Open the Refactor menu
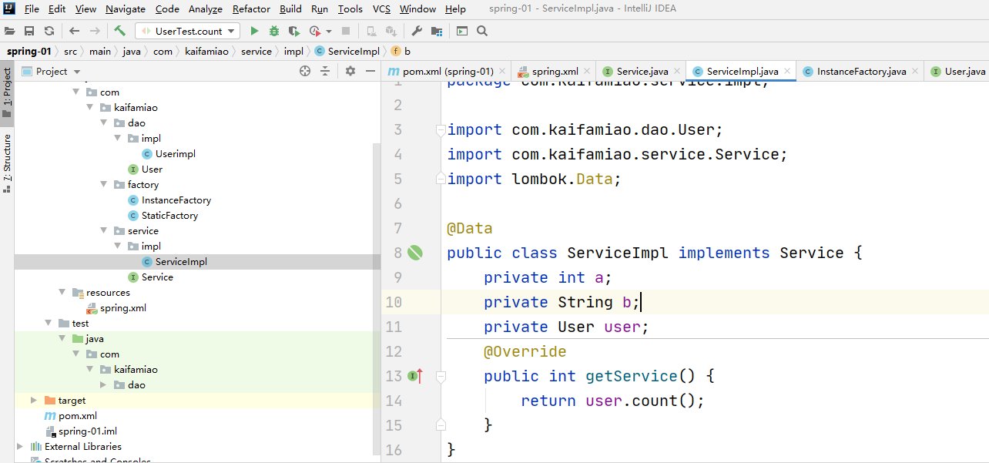This screenshot has height=463, width=989. coord(251,9)
